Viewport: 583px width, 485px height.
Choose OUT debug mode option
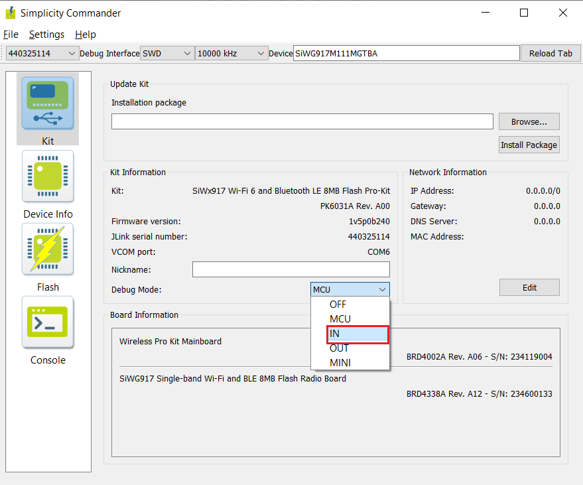coord(350,348)
